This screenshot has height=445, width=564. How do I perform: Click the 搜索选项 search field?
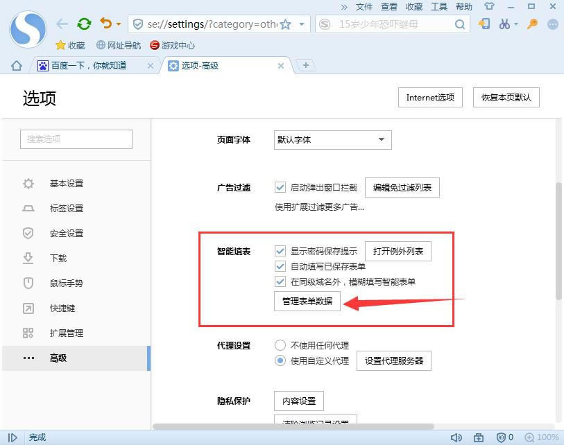pos(76,139)
